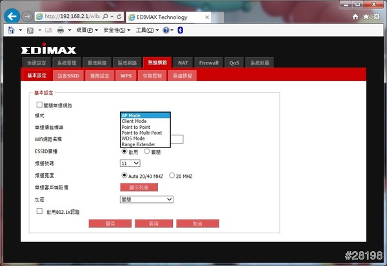Click the search magnifier in address bar

(x=105, y=17)
